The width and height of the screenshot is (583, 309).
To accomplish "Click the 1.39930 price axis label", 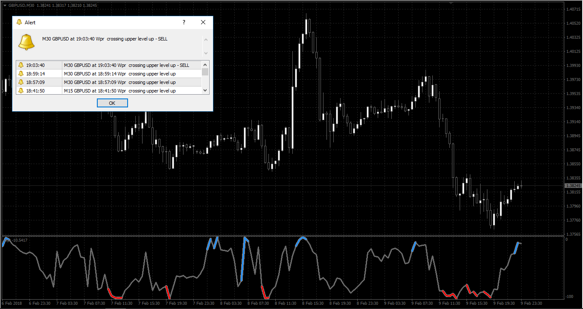I will pyautogui.click(x=573, y=65).
